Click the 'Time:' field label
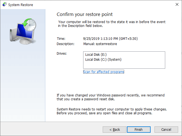 pos(61,39)
